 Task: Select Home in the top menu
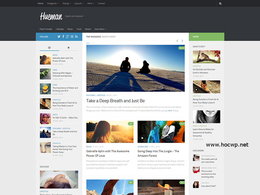(40, 3)
